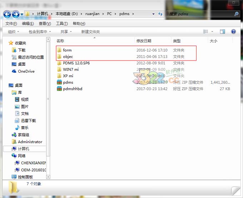Viewport: 243px width, 198px height.
Task: Sort by the 大小 column header
Action: click(x=213, y=41)
